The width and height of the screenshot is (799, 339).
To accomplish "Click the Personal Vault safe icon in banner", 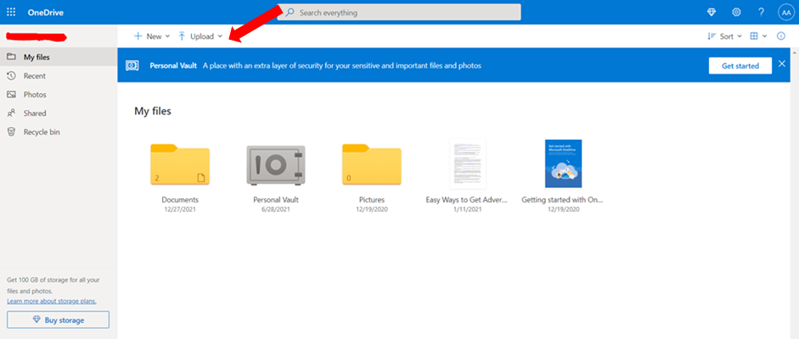I will pyautogui.click(x=132, y=65).
